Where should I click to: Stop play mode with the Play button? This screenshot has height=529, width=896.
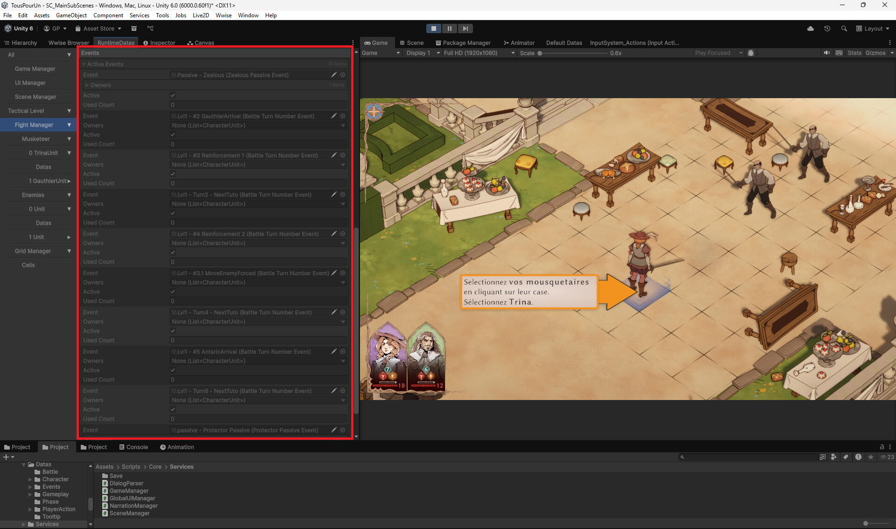click(x=433, y=29)
